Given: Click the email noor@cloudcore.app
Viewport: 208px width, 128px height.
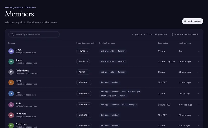Looking at the screenshot, I should [25, 117].
